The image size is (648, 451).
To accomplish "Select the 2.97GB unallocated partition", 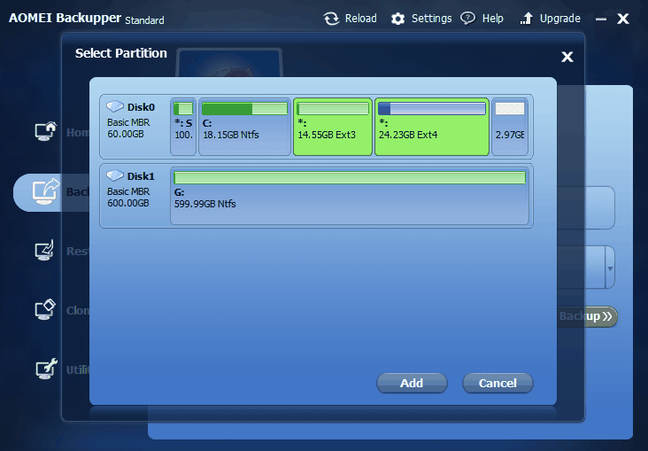I will point(510,127).
